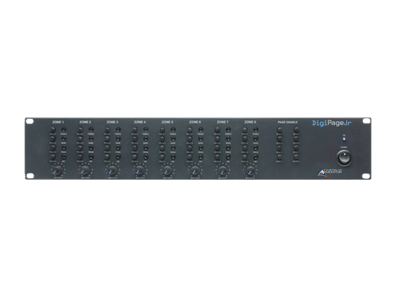Image resolution: width=396 pixels, height=297 pixels.
Task: Click the Zone 2 Treble trim control
Action: click(91, 130)
